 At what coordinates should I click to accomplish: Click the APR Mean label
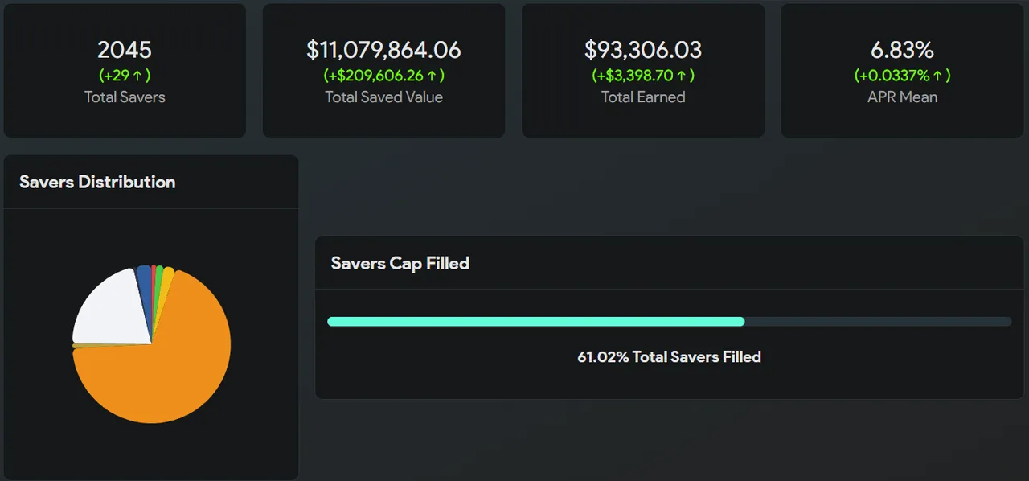[x=902, y=97]
